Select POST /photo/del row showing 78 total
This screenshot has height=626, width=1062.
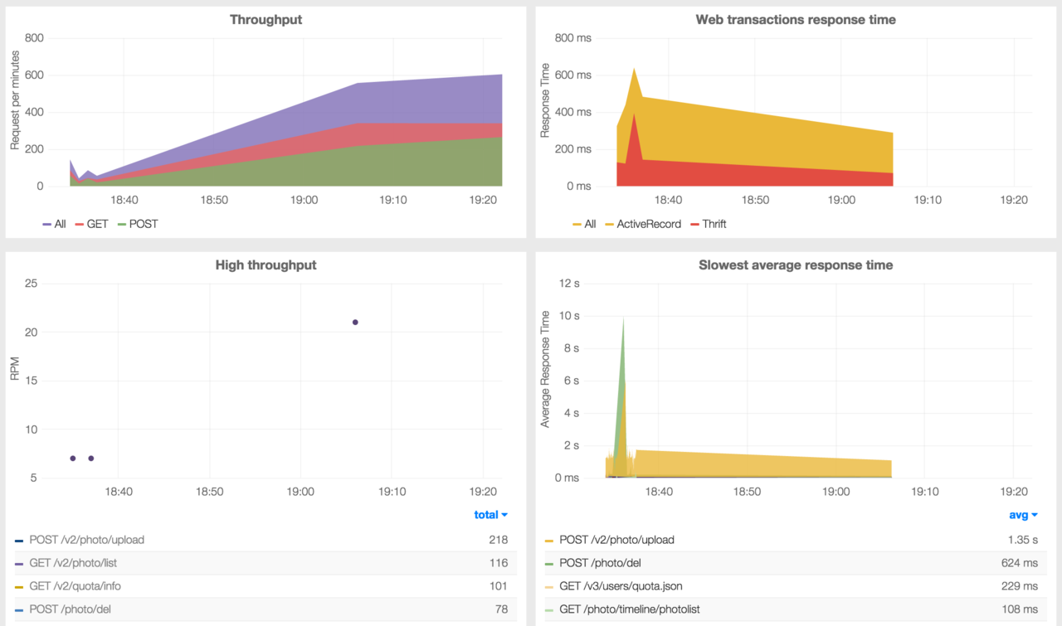(71, 609)
